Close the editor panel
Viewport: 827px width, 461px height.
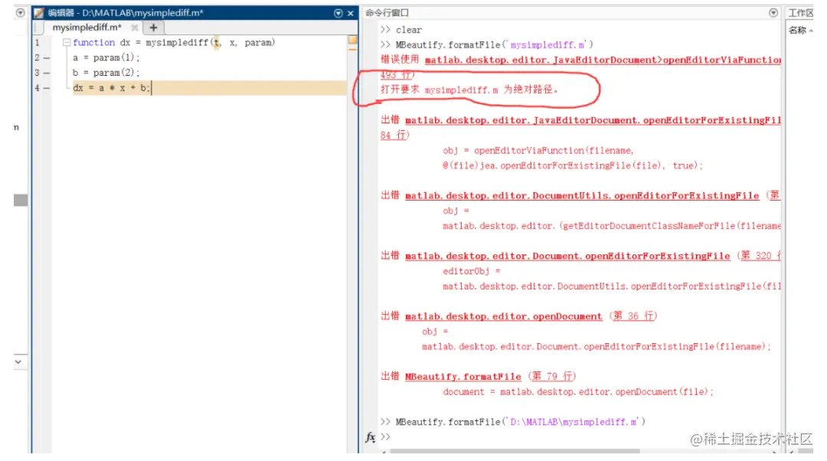tap(351, 13)
